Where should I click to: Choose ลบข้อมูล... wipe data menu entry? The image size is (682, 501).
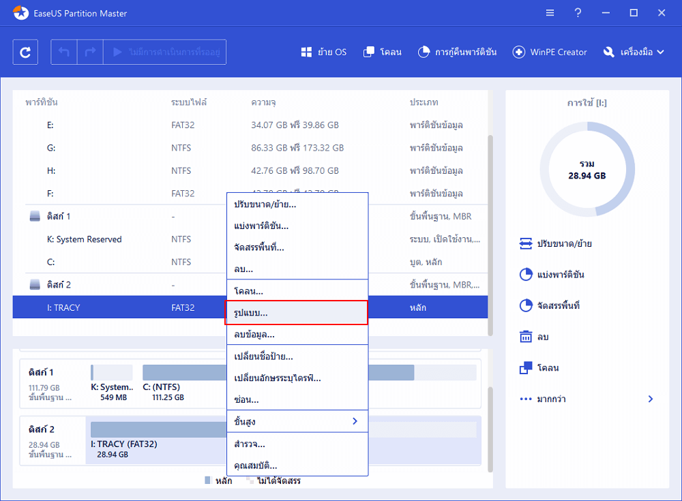(x=297, y=335)
